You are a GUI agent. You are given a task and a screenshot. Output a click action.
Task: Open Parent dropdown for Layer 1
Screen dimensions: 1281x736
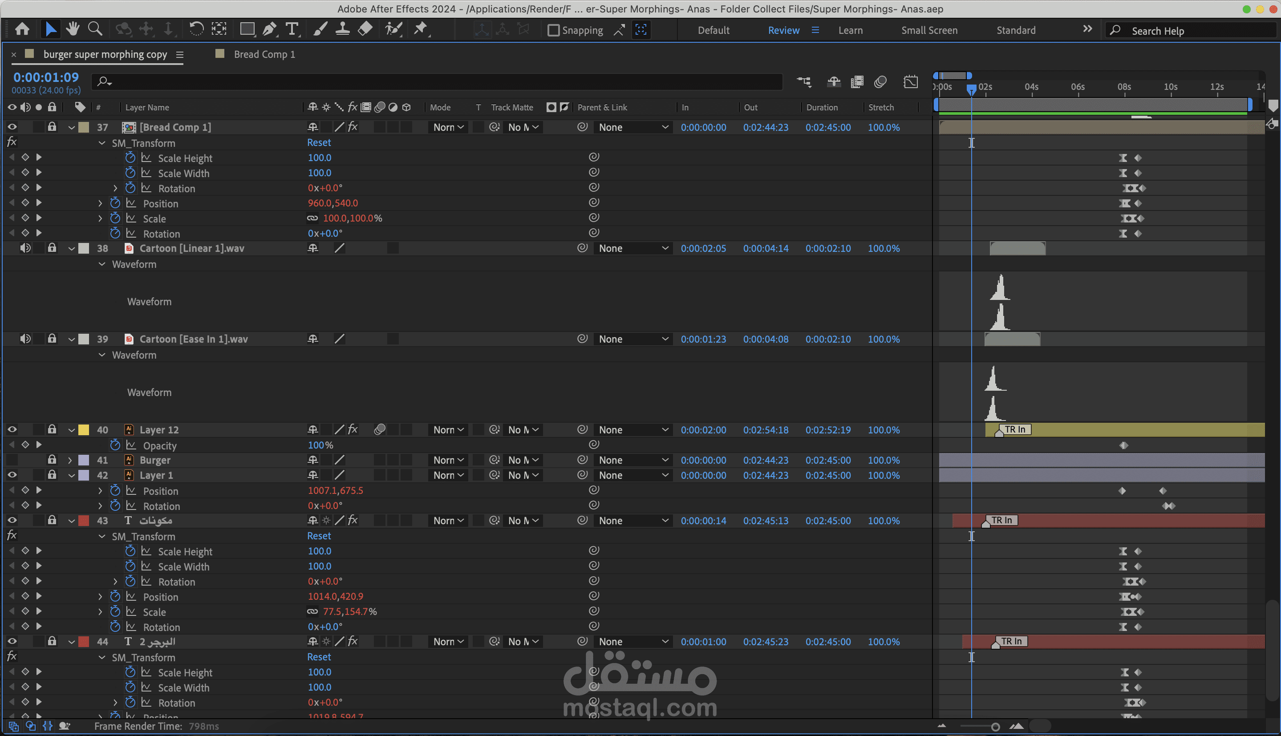[x=633, y=475]
